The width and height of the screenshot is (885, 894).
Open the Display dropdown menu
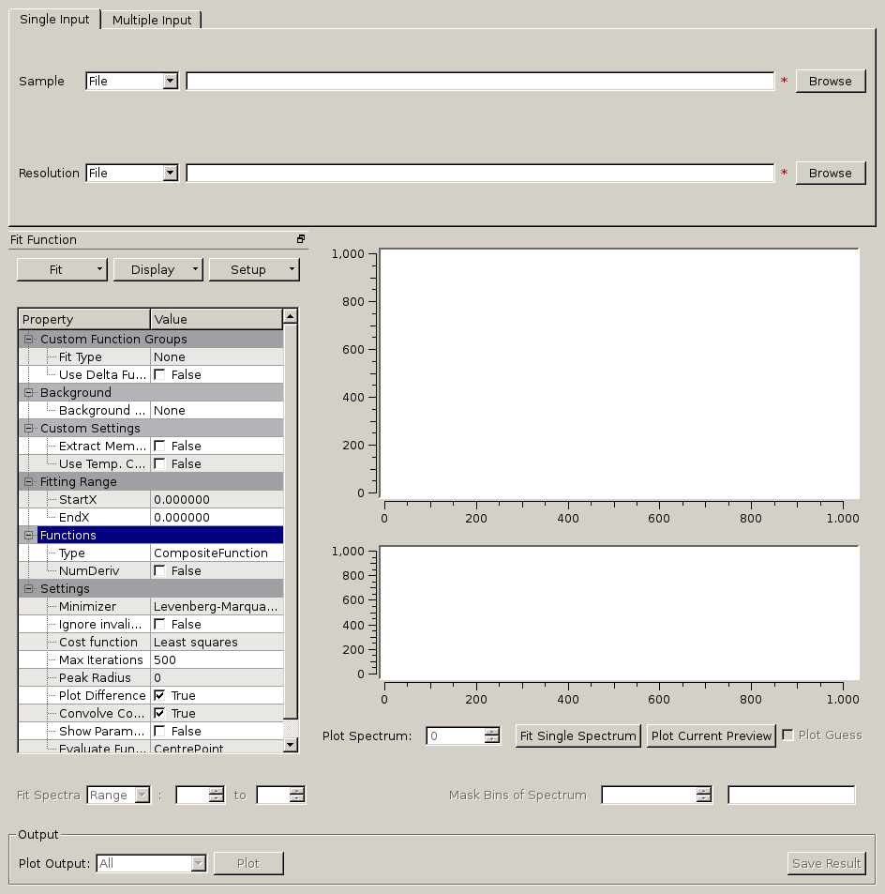point(157,270)
